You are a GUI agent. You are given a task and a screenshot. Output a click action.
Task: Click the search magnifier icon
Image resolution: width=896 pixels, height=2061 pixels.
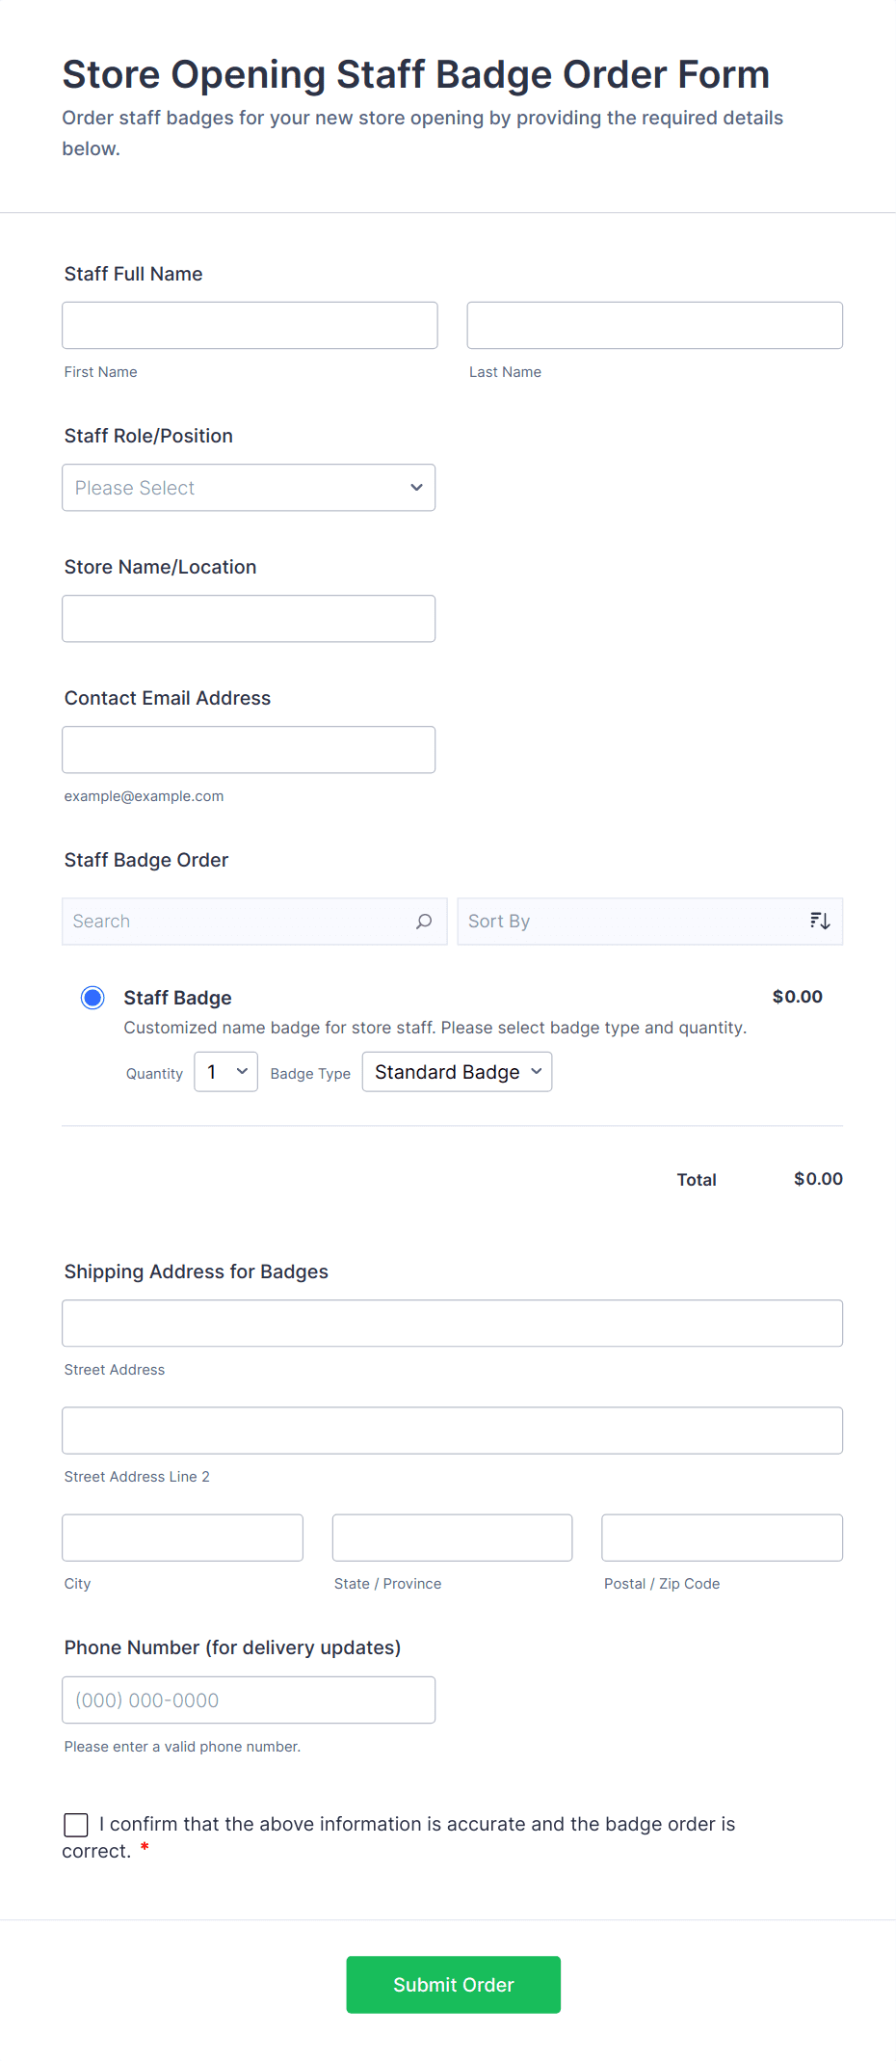(x=424, y=922)
